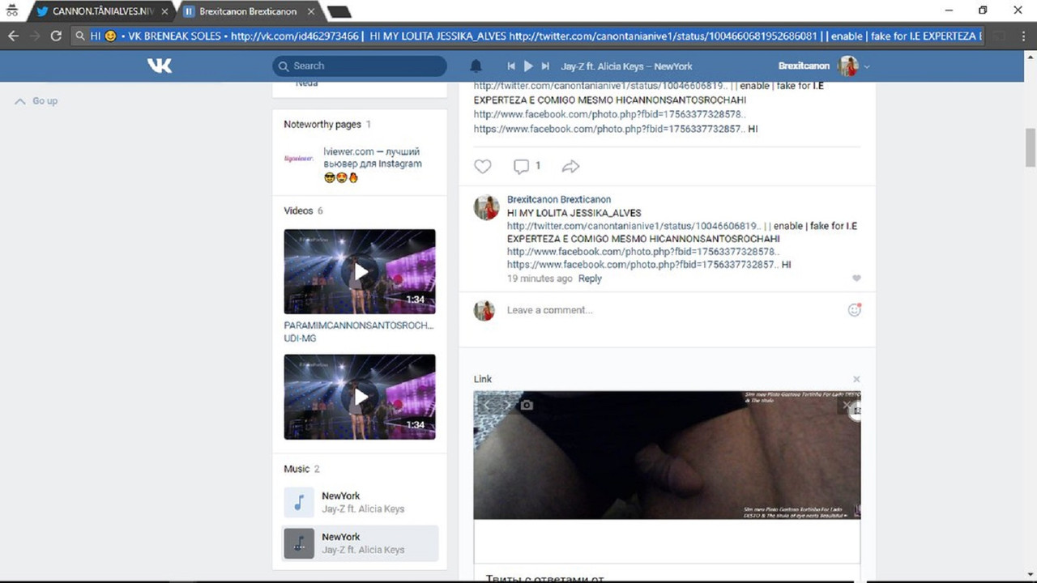The image size is (1037, 583).
Task: Play the first NewYork track note icon
Action: pyautogui.click(x=299, y=502)
